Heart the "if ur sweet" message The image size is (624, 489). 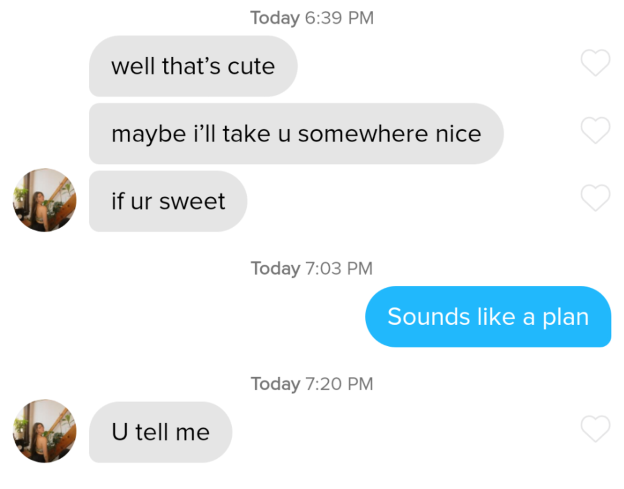[595, 198]
